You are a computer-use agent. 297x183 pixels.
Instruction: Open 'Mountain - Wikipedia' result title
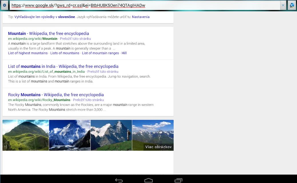[x=49, y=33]
